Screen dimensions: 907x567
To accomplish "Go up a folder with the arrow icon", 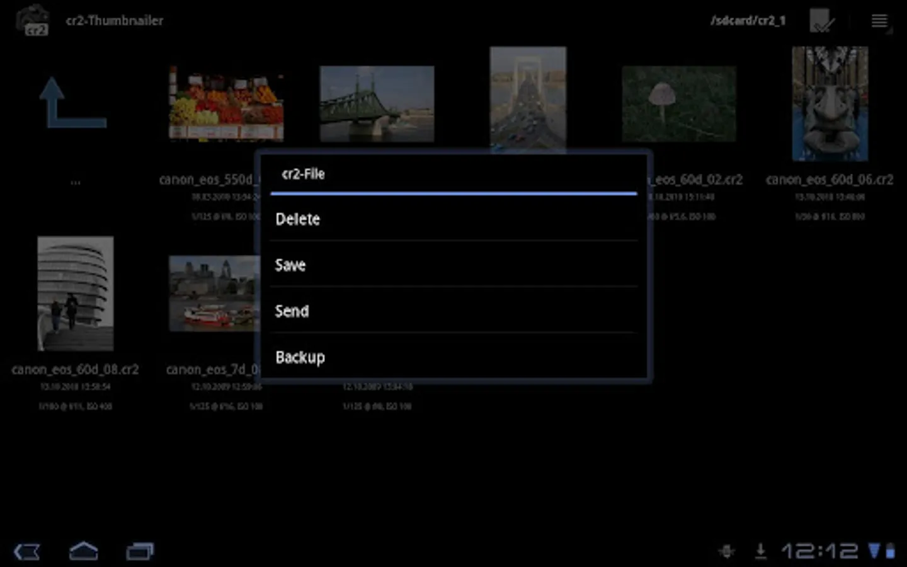I will coord(73,103).
